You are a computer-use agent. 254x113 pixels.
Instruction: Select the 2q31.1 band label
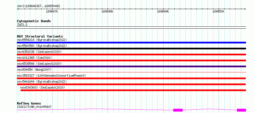22,24
